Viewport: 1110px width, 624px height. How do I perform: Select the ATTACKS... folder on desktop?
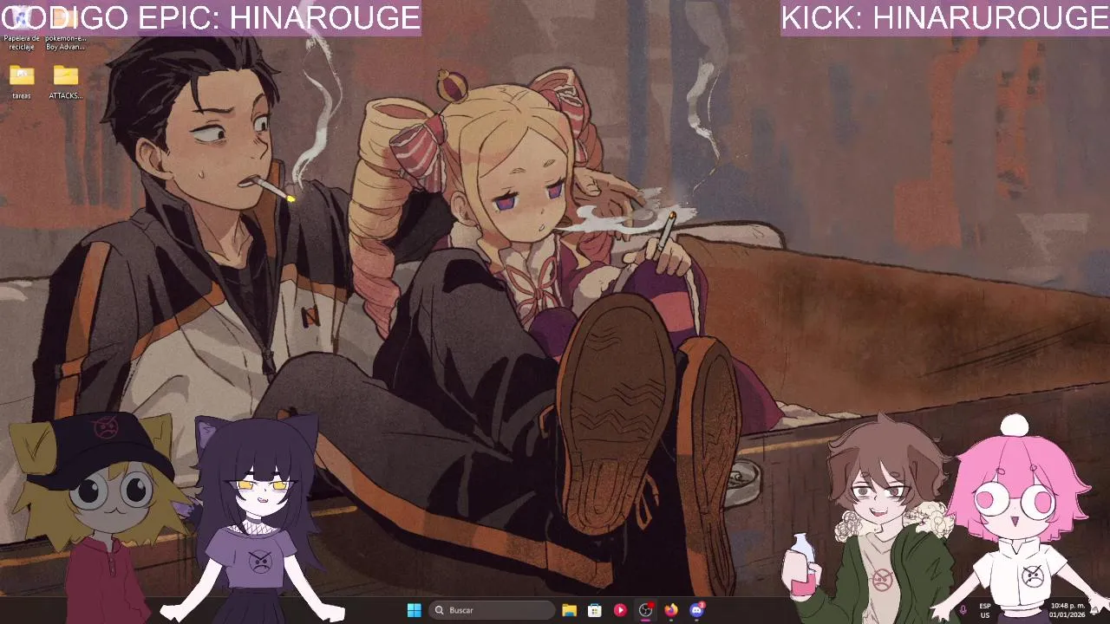coord(66,83)
